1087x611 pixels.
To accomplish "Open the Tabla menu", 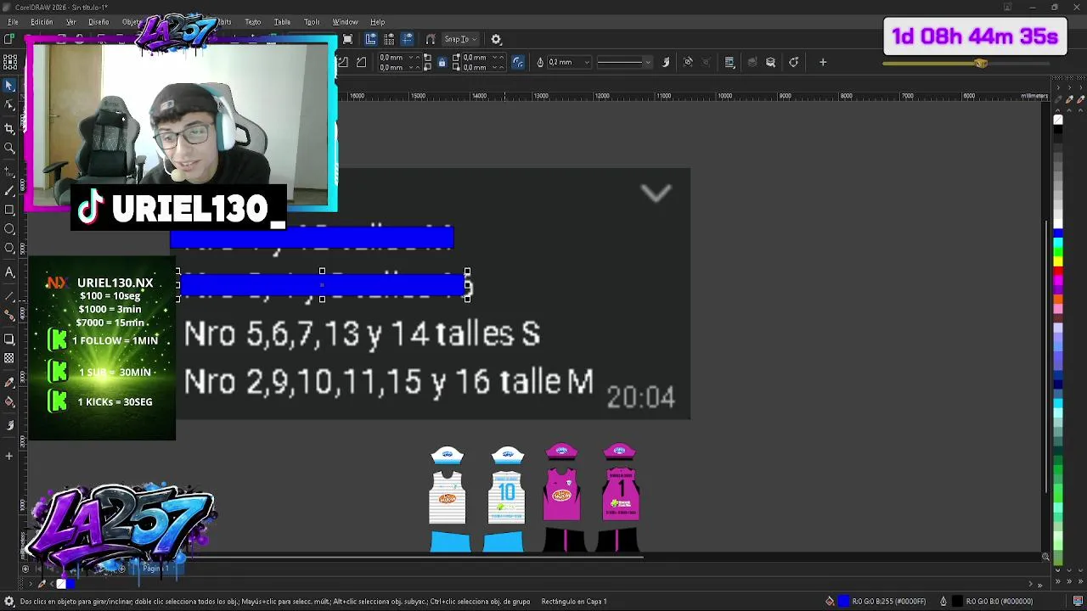I will pyautogui.click(x=282, y=22).
